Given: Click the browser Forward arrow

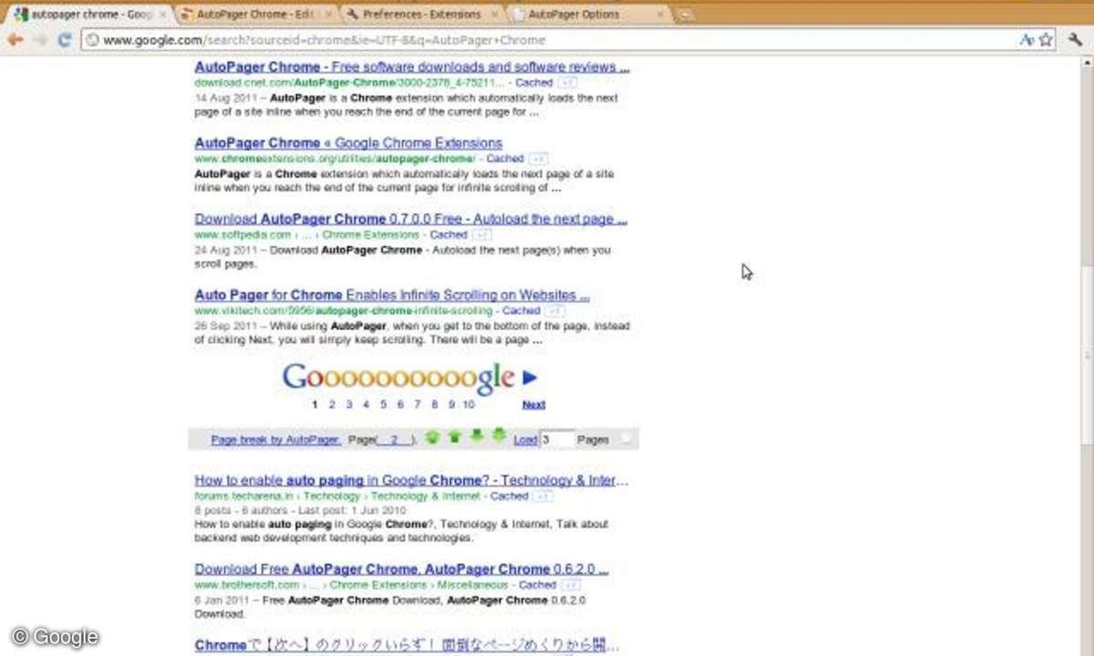Looking at the screenshot, I should 41,40.
